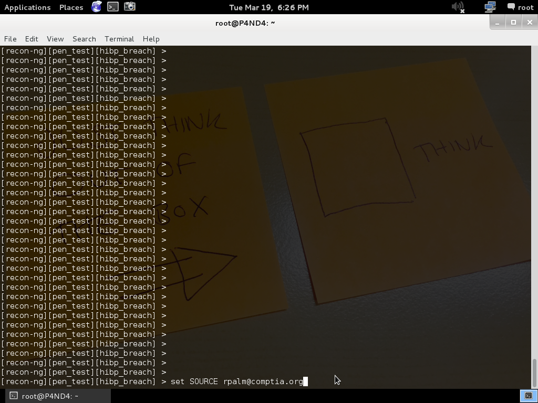Maximize the terminal window
The image size is (538, 403).
(x=513, y=22)
